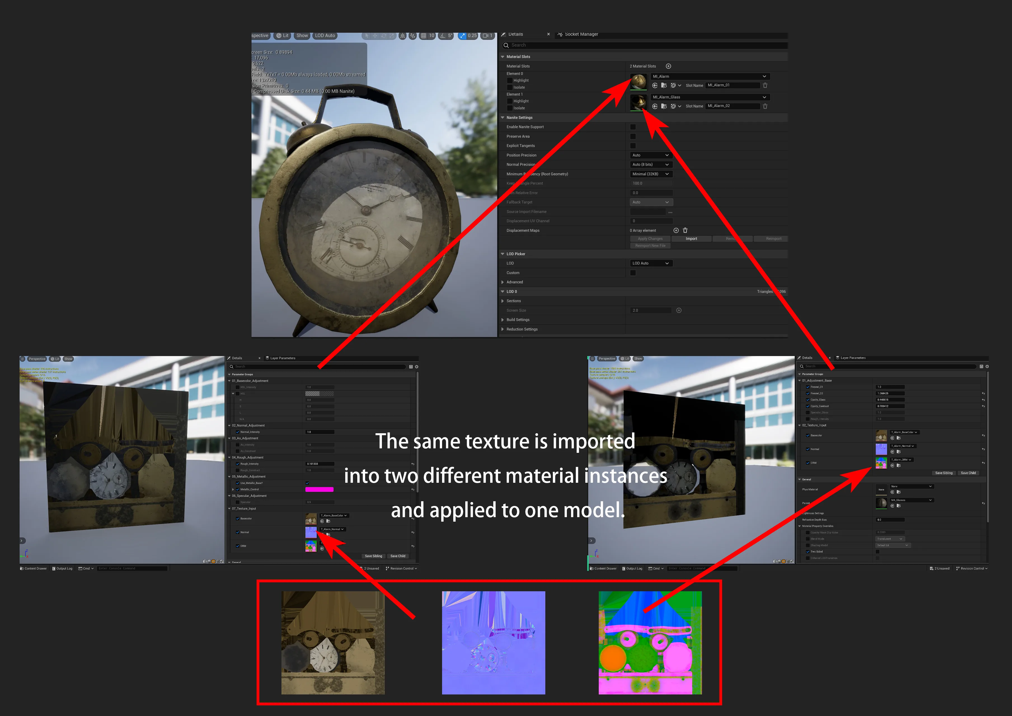The height and width of the screenshot is (716, 1012).
Task: Click the Rough_Intensity 0.101333 value slider
Action: (320, 464)
